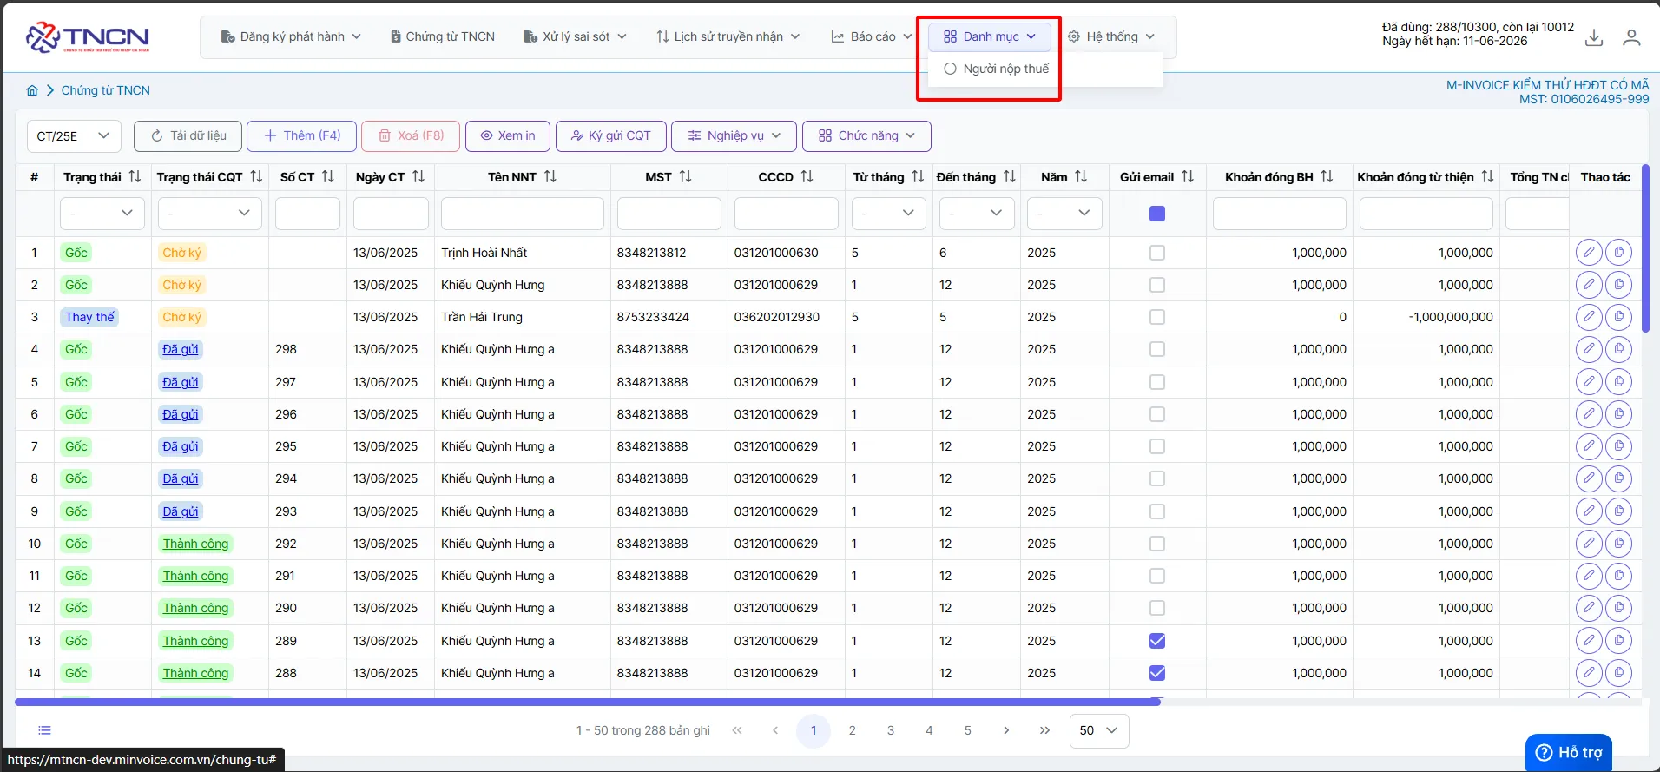Expand the Trạng thái filter dropdown
Viewport: 1660px width, 772px height.
pos(102,214)
